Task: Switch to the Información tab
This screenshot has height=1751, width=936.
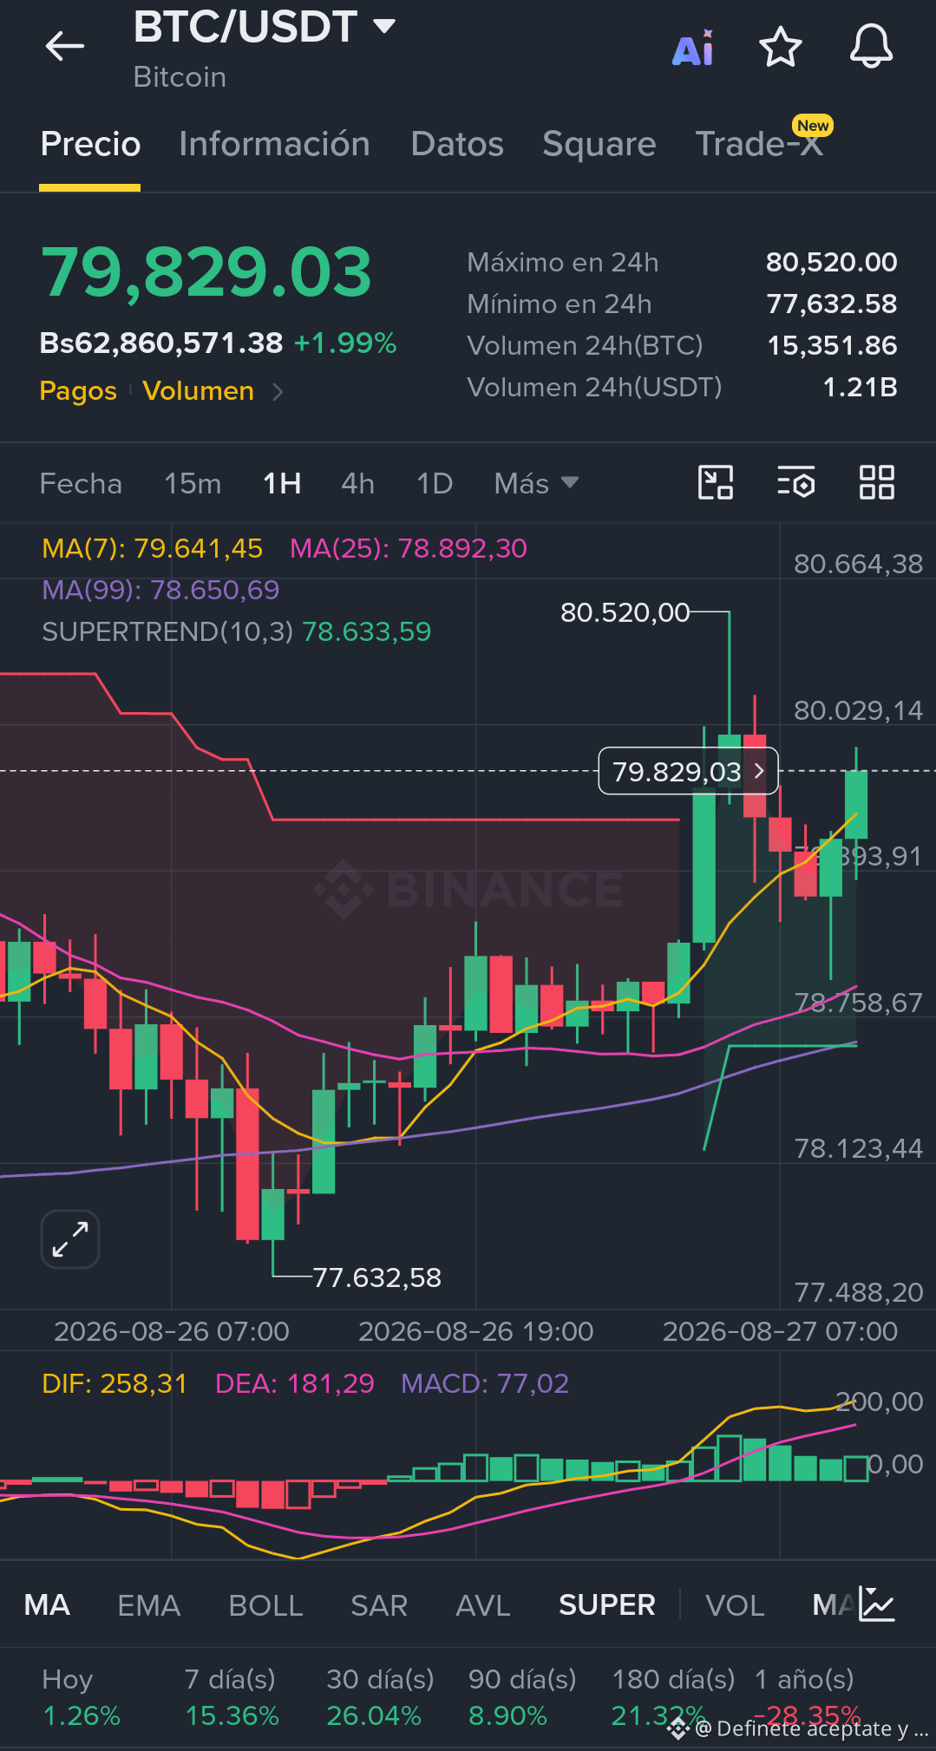Action: pyautogui.click(x=274, y=144)
